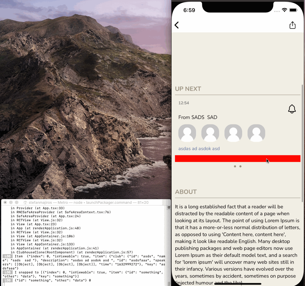Image resolution: width=305 pixels, height=286 pixels.
Task: Tap the battery icon in the status bar
Action: (293, 10)
